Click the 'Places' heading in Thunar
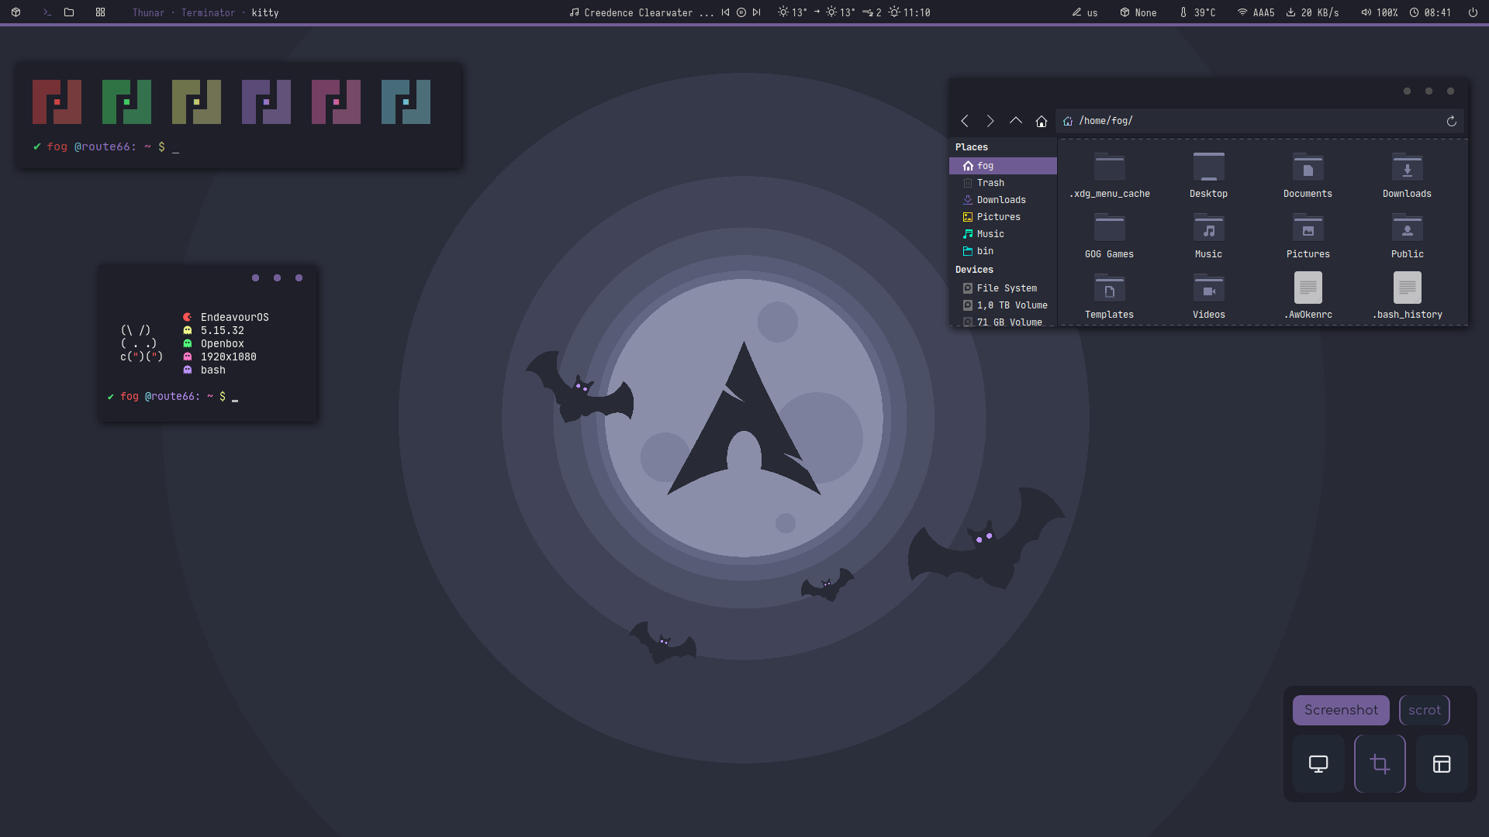The height and width of the screenshot is (837, 1489). pos(972,147)
